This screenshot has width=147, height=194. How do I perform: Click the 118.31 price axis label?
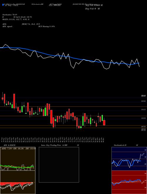pos(144,110)
